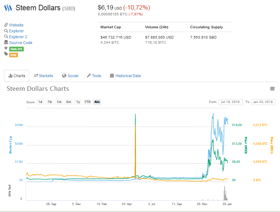Switch to the Markets tab
The width and height of the screenshot is (280, 212).
pos(44,76)
